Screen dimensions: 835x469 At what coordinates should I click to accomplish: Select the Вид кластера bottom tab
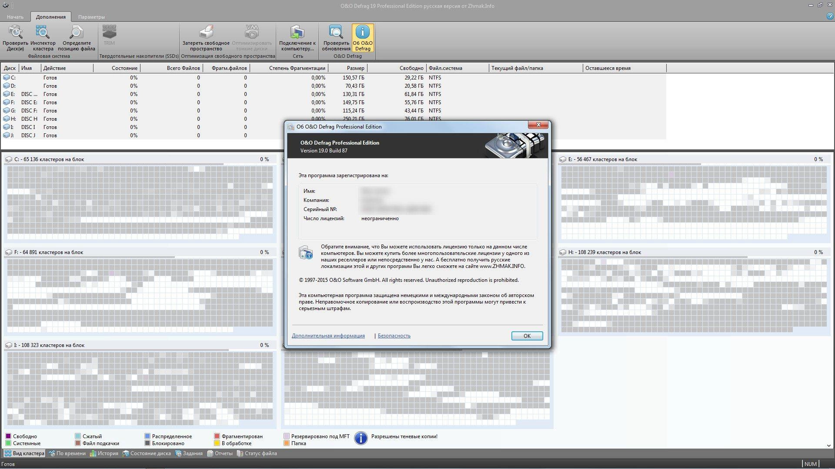click(24, 453)
